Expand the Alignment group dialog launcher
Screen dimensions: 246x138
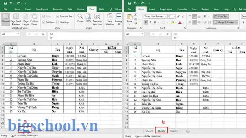(x=238, y=28)
